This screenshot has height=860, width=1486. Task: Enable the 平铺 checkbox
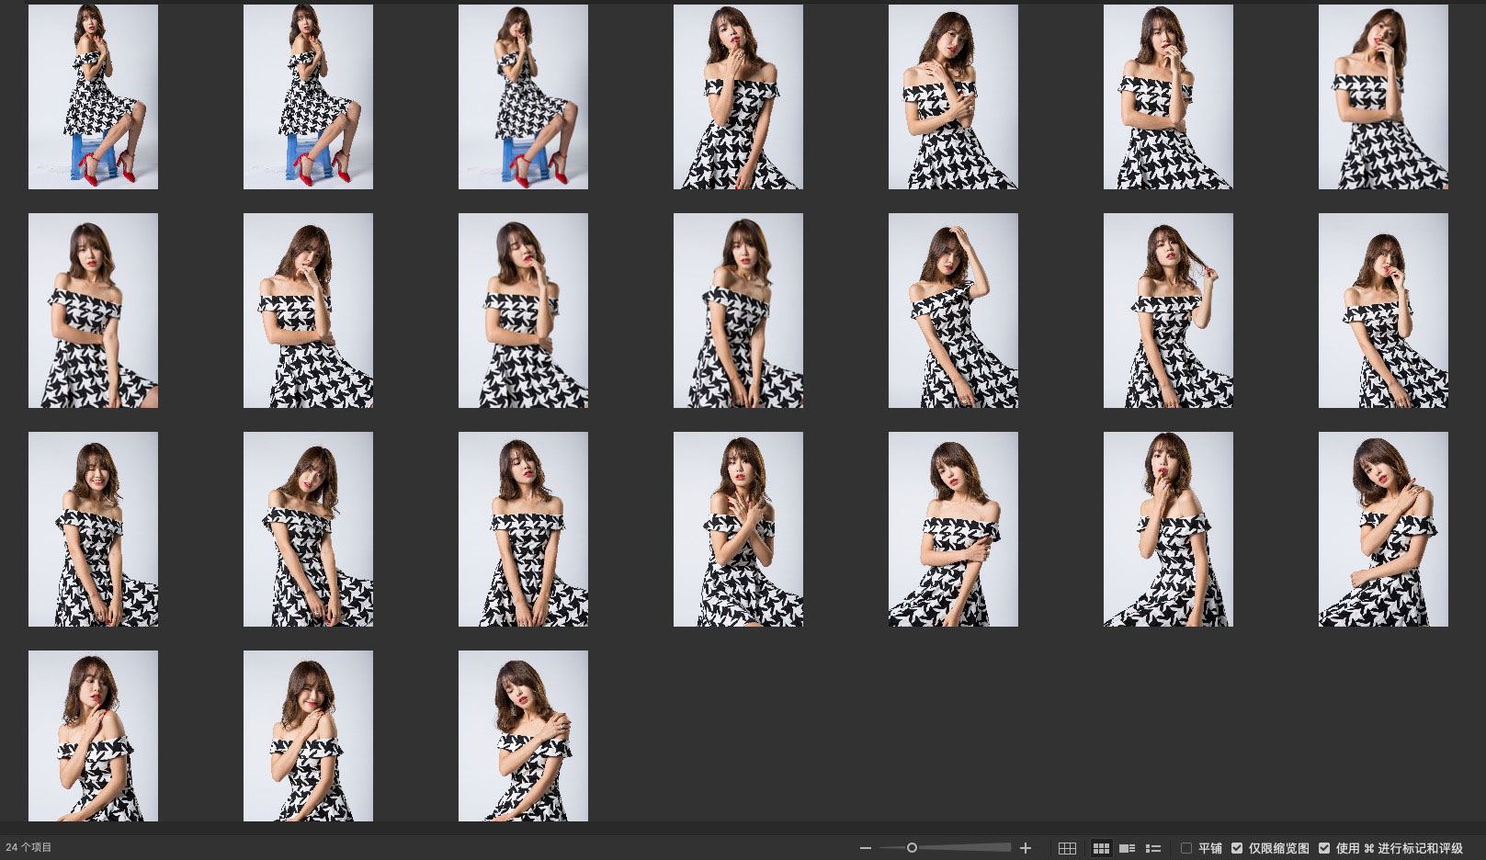click(1186, 848)
